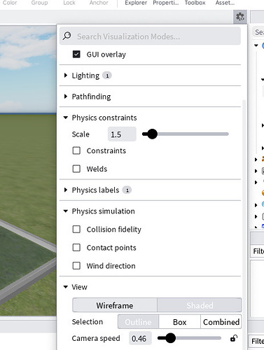Enable Contact points checkbox
The height and width of the screenshot is (350, 264).
tap(76, 247)
